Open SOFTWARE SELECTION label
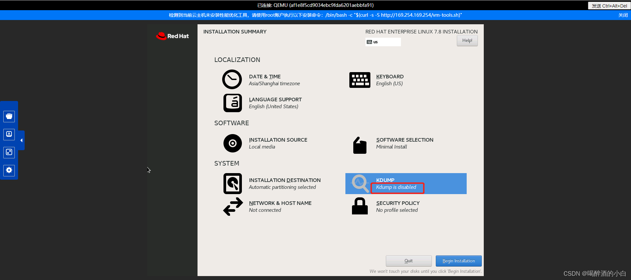 (x=405, y=140)
